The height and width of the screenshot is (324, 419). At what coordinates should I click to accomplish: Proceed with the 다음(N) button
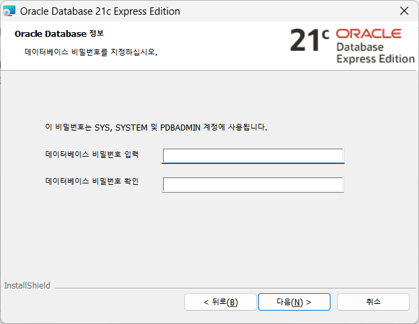pyautogui.click(x=294, y=302)
